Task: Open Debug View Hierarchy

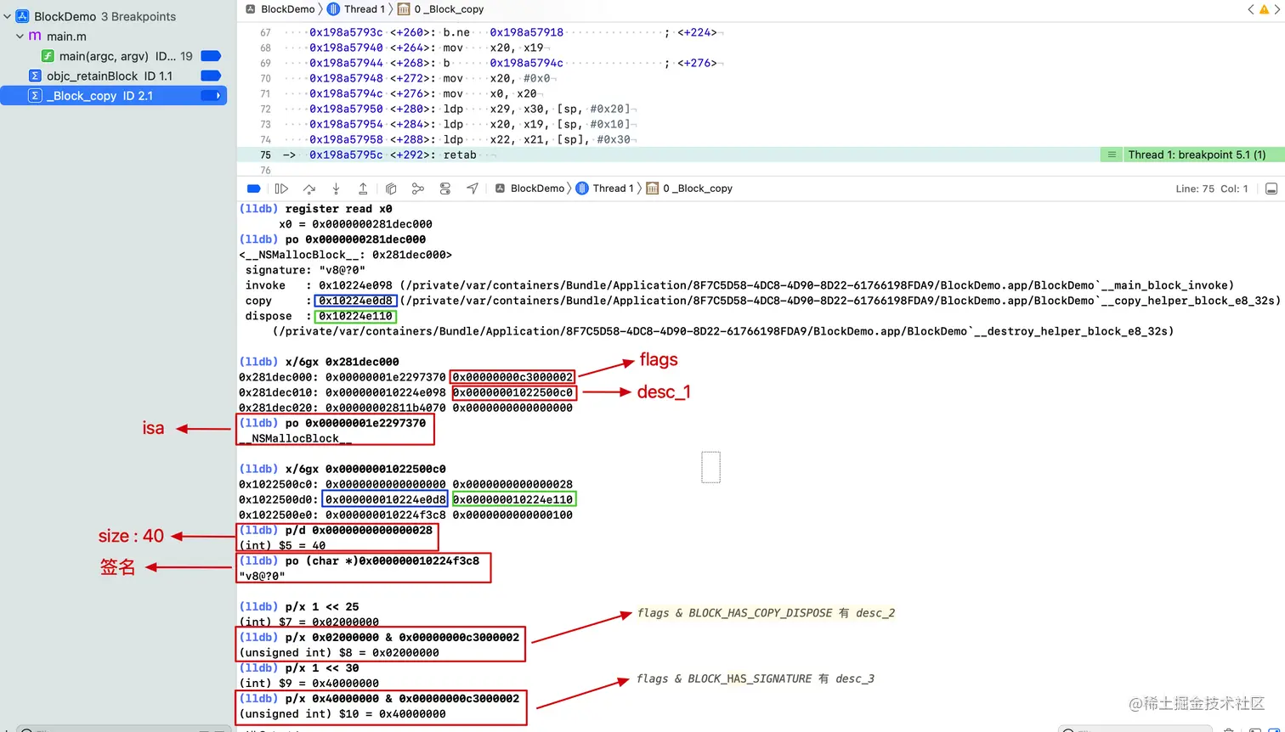Action: coord(391,189)
